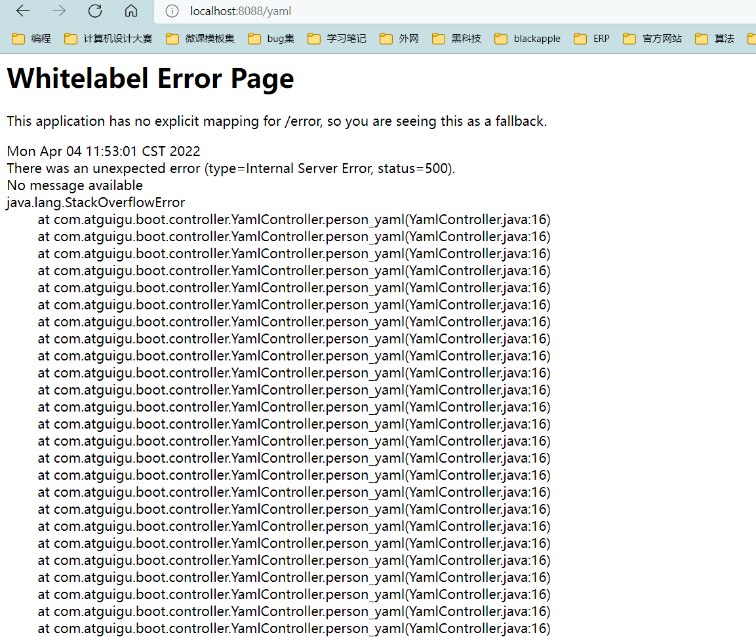
Task: Open the 算法 bookmark folder
Action: point(715,39)
